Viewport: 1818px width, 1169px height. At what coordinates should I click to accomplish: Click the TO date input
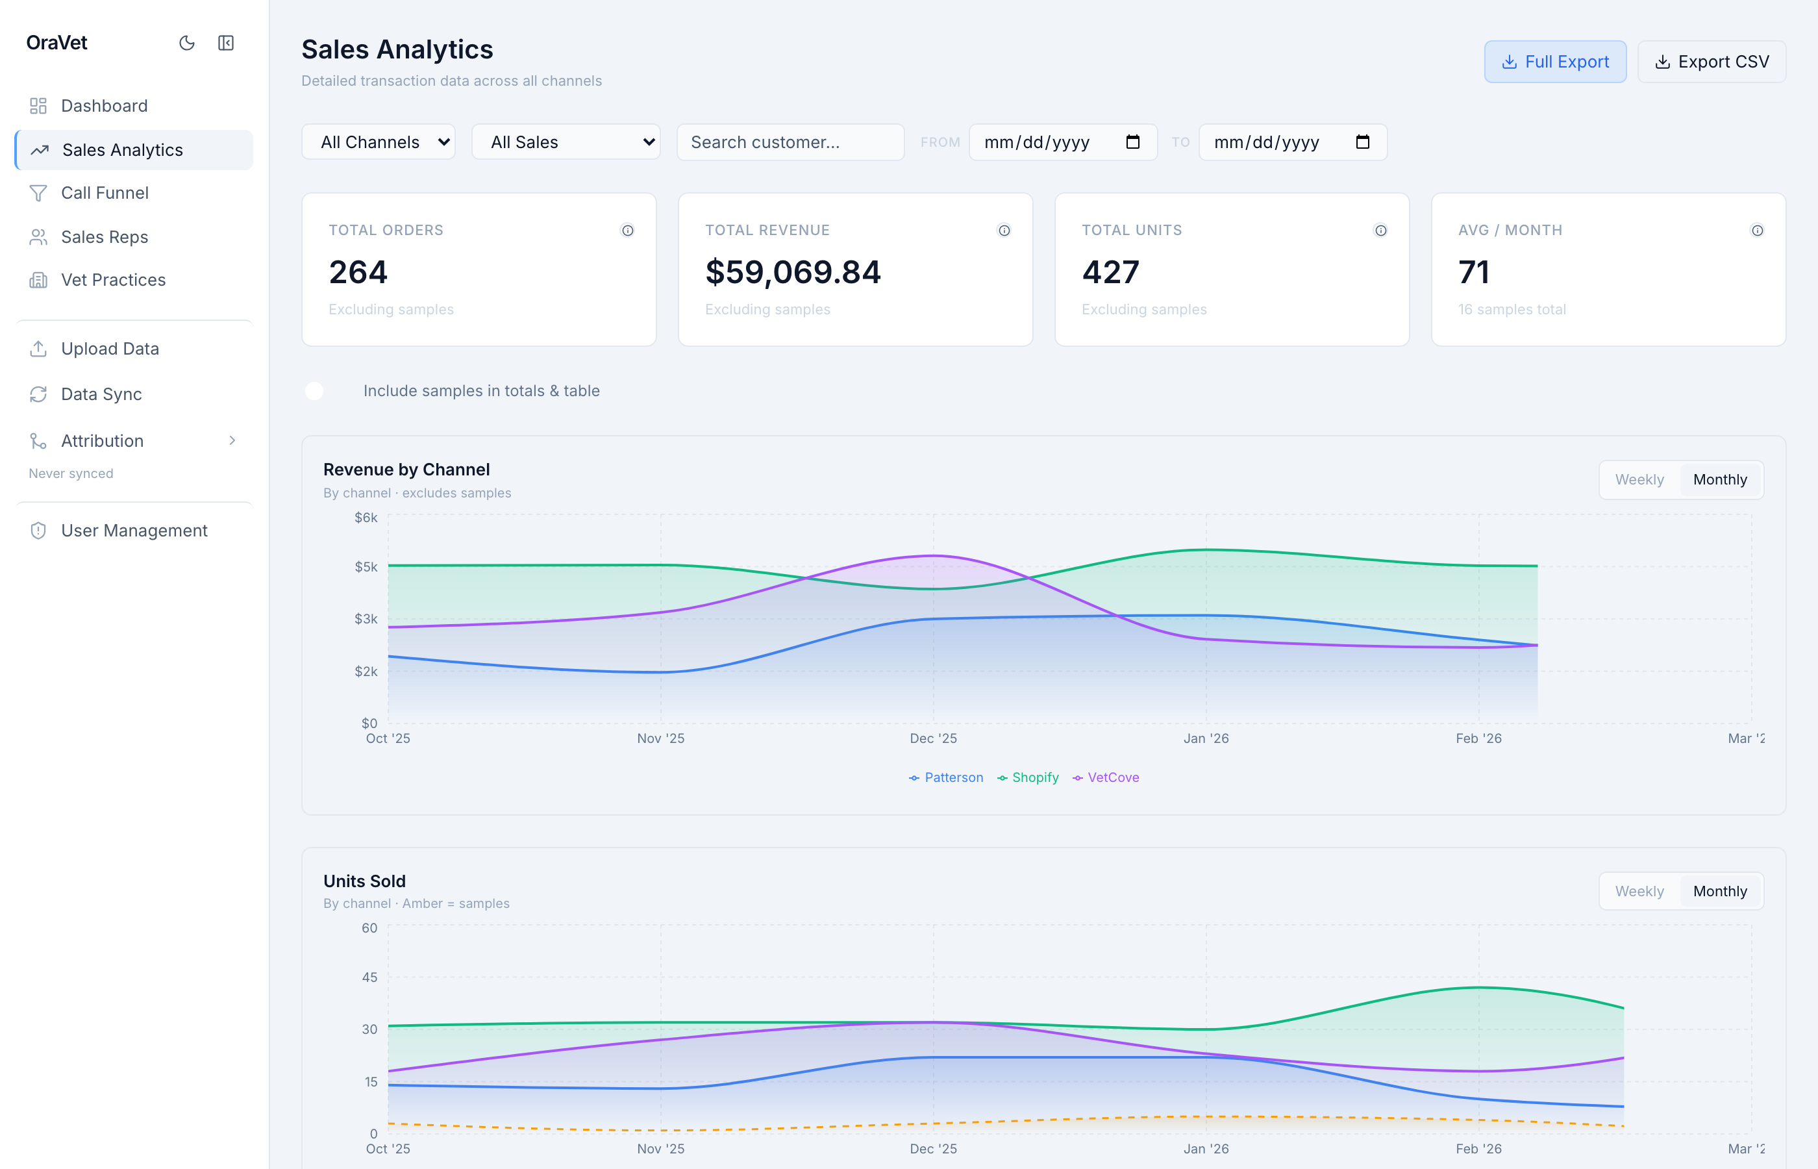tap(1293, 142)
